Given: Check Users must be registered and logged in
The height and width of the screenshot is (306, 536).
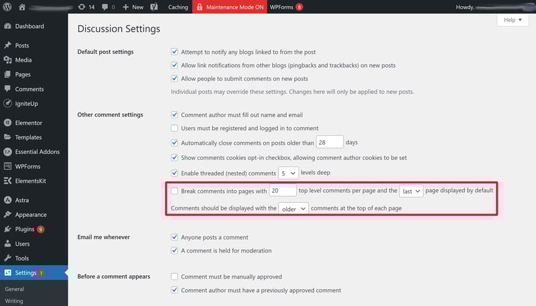Looking at the screenshot, I should 174,128.
